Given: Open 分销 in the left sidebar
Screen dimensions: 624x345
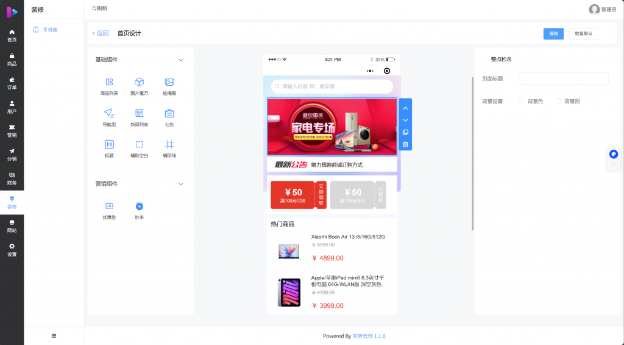Looking at the screenshot, I should [x=12, y=155].
